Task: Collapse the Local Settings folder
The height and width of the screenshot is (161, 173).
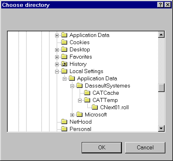Action: tap(57, 71)
